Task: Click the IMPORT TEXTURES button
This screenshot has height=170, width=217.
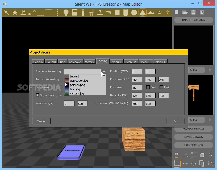Action: (x=194, y=20)
